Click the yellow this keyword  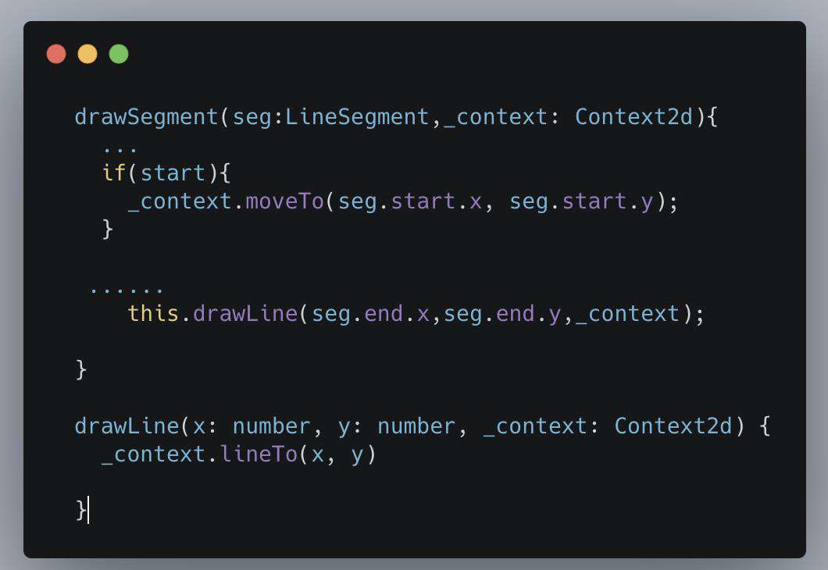[x=153, y=314]
